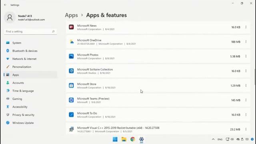The width and height of the screenshot is (256, 144).
Task: Click the Microsoft Store app icon
Action: coord(71,85)
